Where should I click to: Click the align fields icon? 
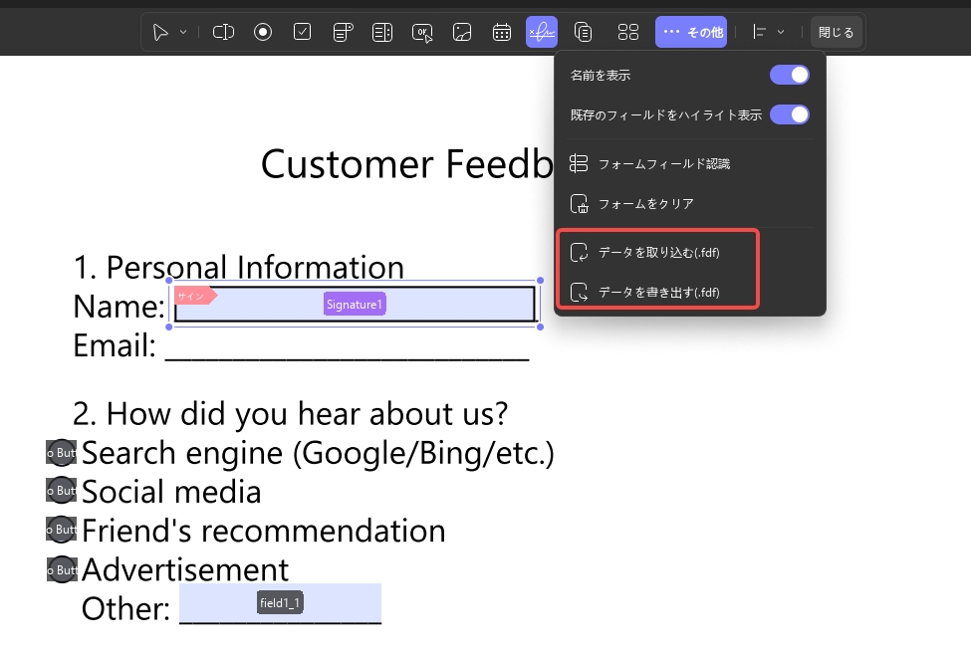pos(759,32)
